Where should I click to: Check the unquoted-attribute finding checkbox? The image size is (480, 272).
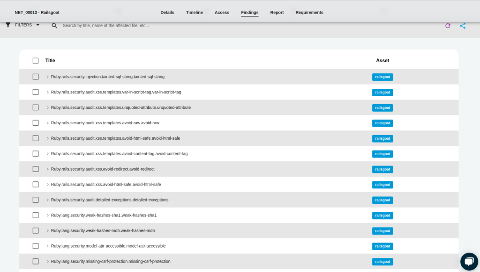point(36,107)
